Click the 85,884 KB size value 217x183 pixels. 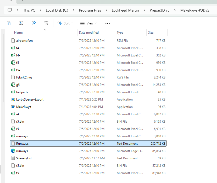click(x=159, y=151)
